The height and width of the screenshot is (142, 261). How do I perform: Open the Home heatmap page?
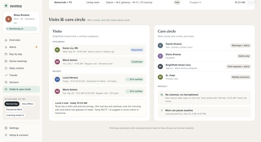click(x=21, y=61)
